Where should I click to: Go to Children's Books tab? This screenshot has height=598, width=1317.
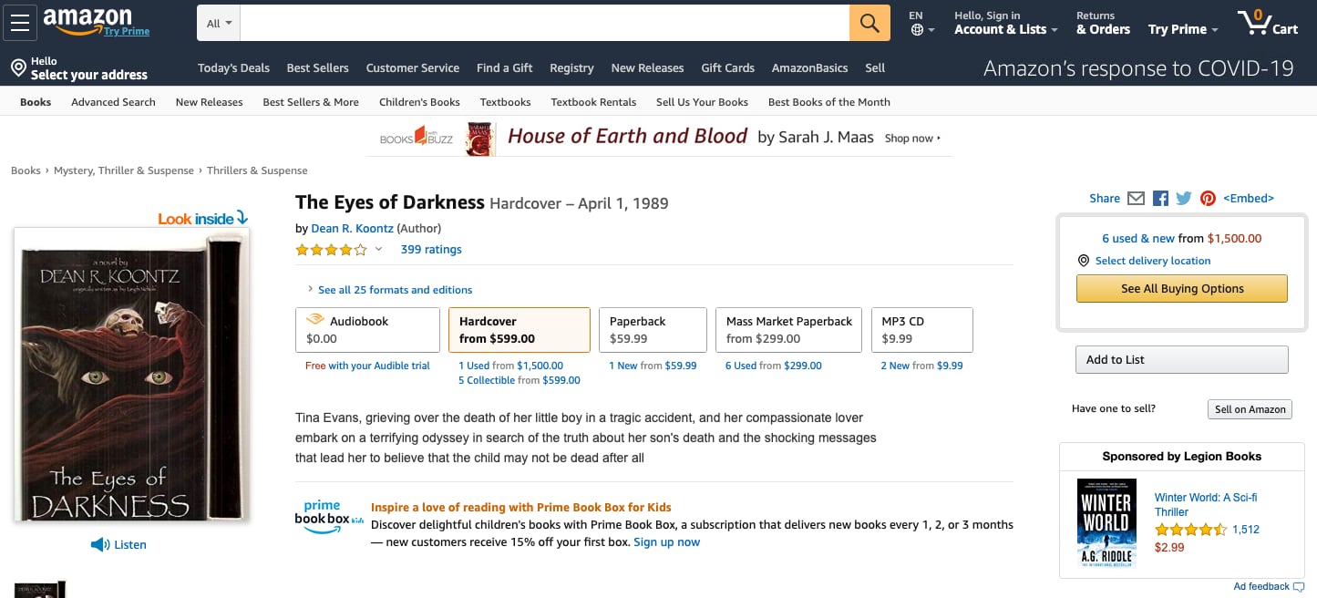pyautogui.click(x=419, y=102)
